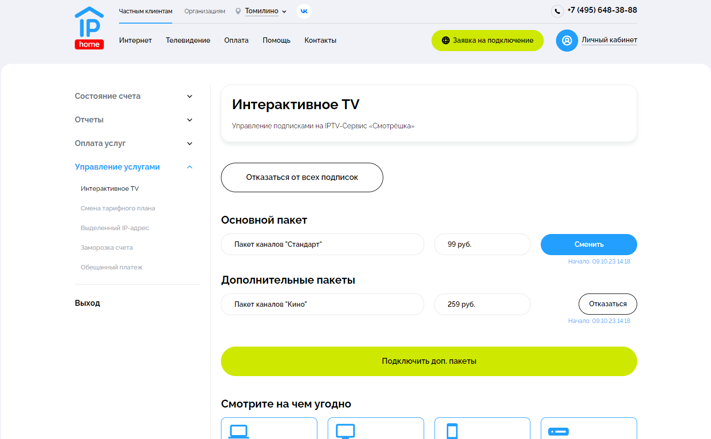Viewport: 711px width, 439px height.
Task: Open the VK social network icon
Action: (x=304, y=11)
